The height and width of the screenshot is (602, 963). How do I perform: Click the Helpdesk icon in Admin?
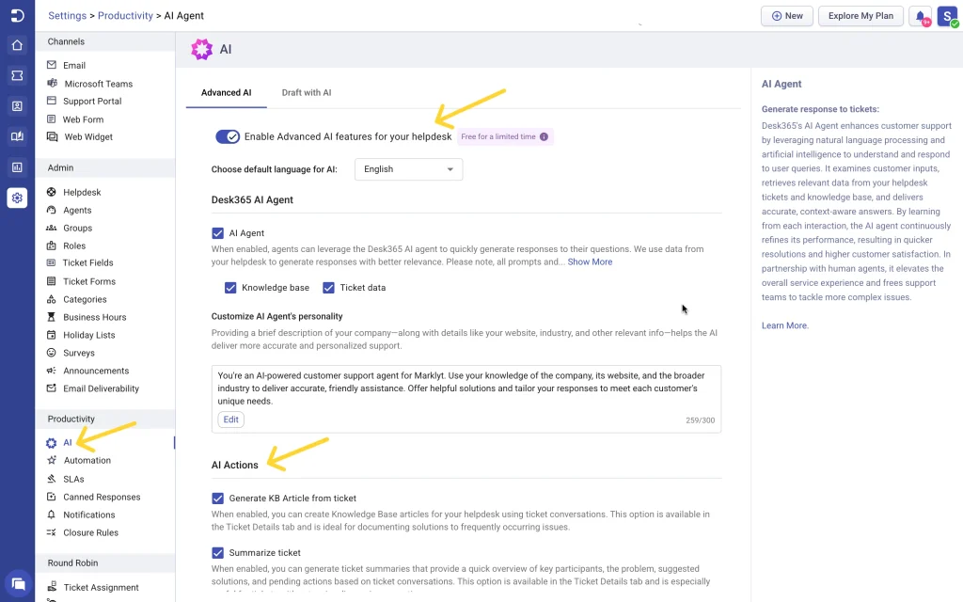52,192
